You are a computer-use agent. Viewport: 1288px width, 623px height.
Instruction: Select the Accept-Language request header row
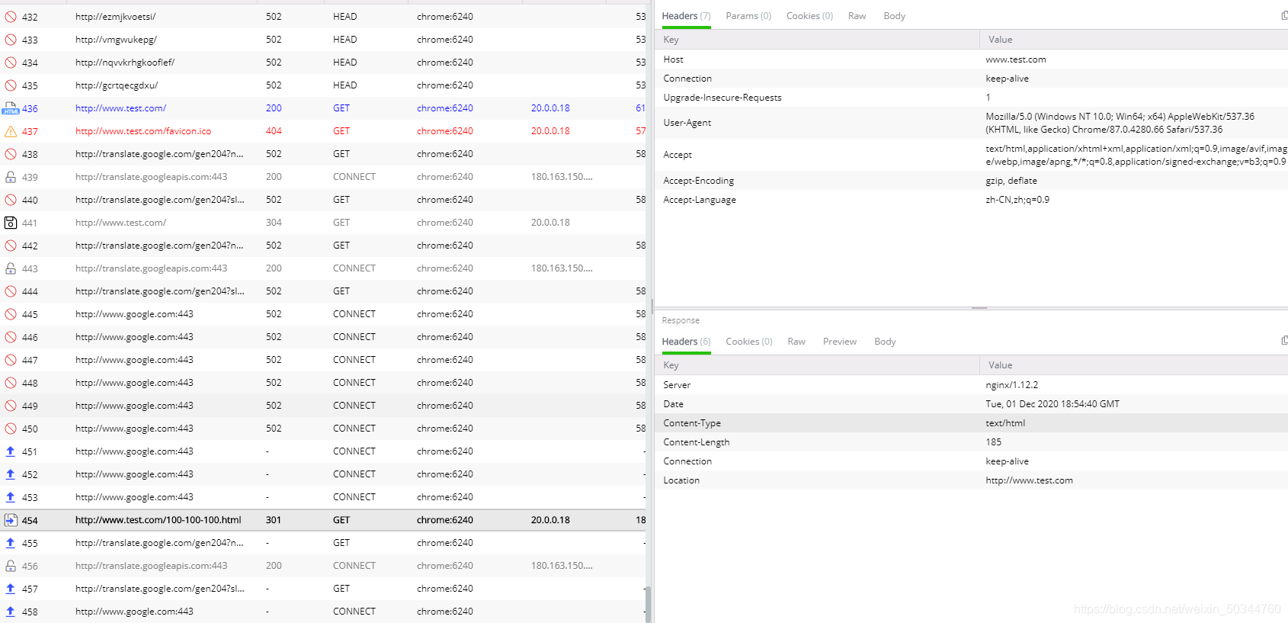pyautogui.click(x=972, y=200)
